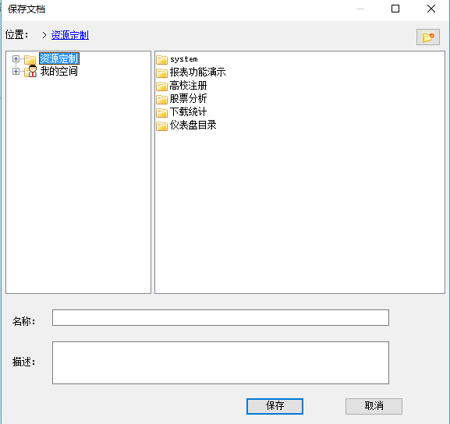Viewport: 450px width, 424px height.
Task: Select the 下载统计 folder icon
Action: (161, 112)
